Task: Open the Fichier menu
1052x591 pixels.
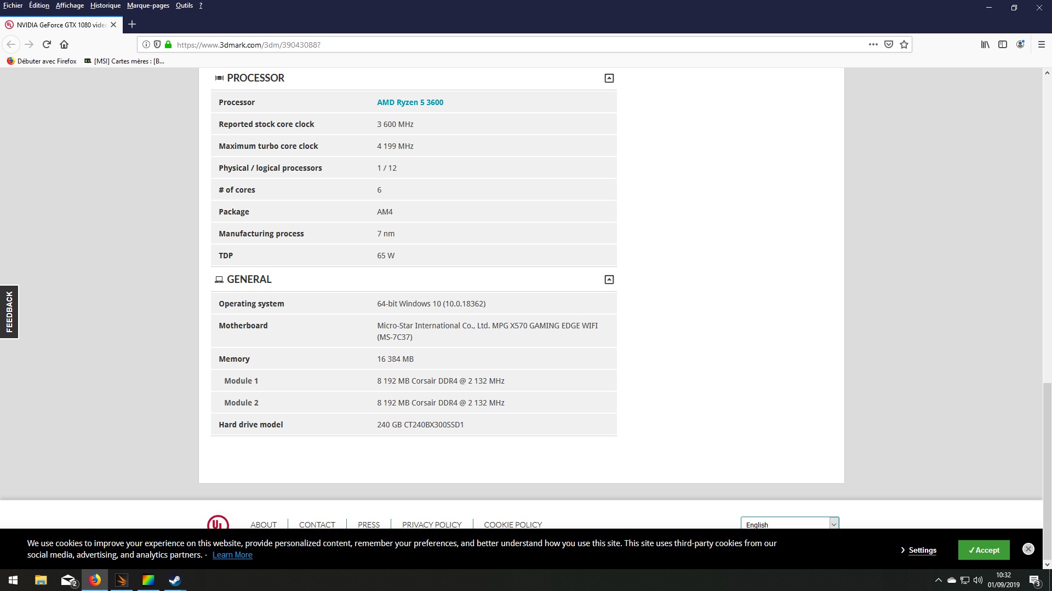Action: point(13,5)
